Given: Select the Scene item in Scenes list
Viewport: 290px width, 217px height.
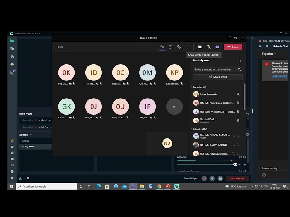Looking at the screenshot, I should (35, 141).
